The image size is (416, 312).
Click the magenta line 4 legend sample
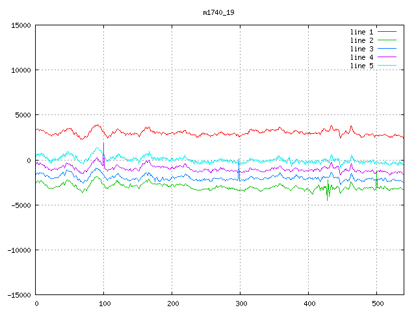tap(387, 57)
